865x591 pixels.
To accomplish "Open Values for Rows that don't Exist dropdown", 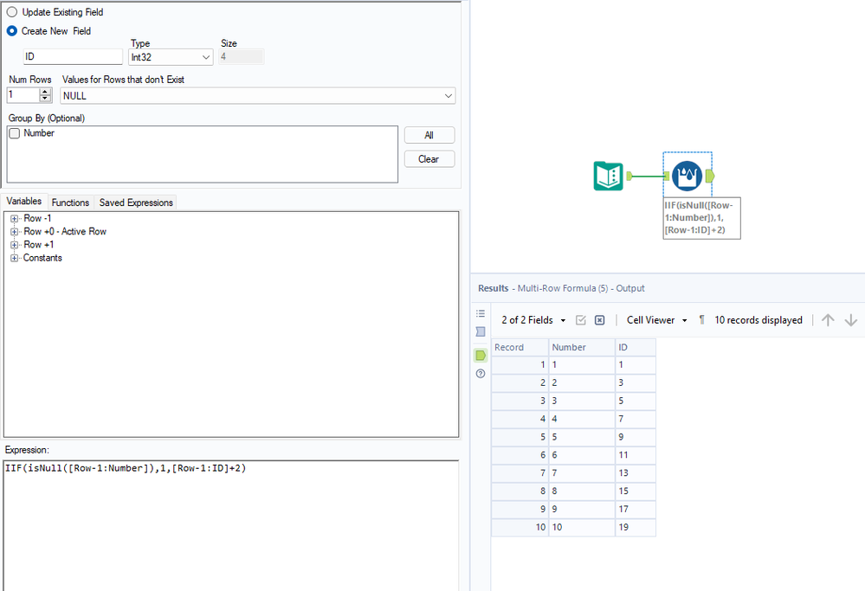I will [258, 96].
